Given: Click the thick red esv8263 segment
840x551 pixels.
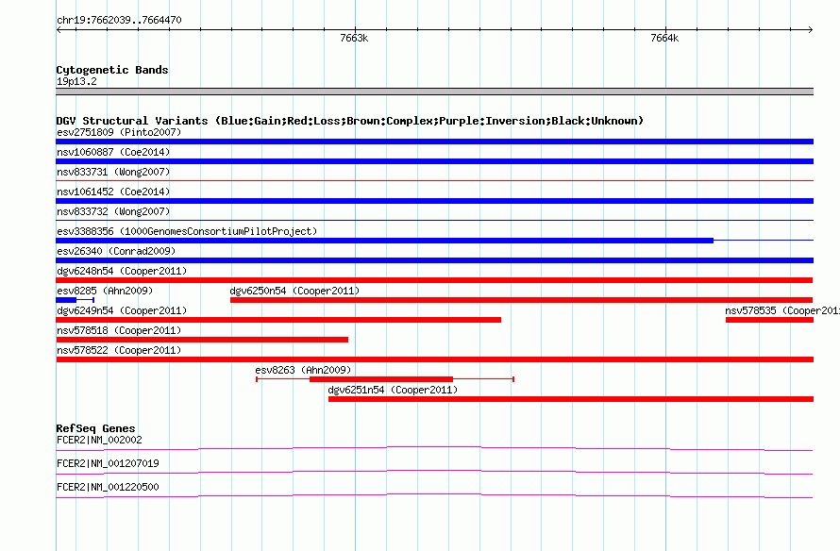Looking at the screenshot, I should click(x=381, y=379).
